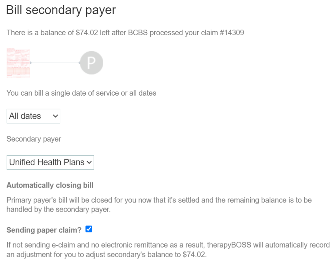Uncheck the Sending paper claim checkbox
This screenshot has width=335, height=268.
(88, 229)
